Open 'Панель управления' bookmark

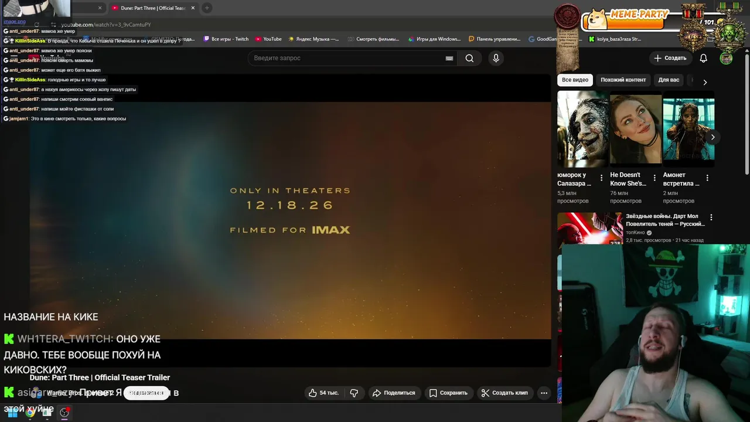click(x=495, y=39)
